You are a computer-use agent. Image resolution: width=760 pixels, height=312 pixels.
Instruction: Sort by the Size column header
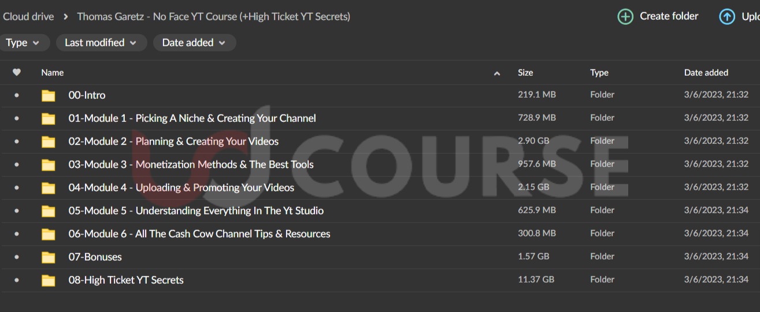(x=525, y=72)
